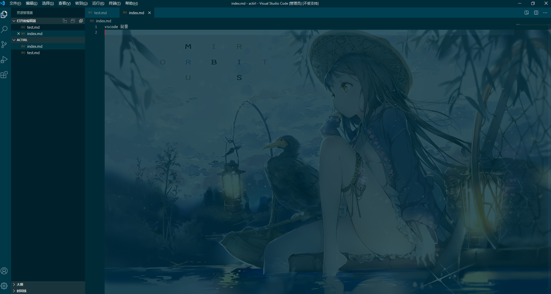The height and width of the screenshot is (294, 551).
Task: Open the Source Control view
Action: (4, 45)
